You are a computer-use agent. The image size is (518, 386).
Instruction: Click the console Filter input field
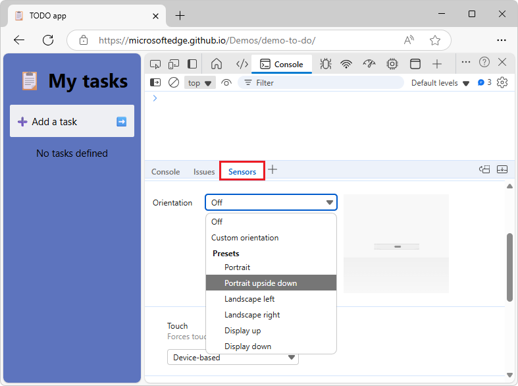point(321,82)
